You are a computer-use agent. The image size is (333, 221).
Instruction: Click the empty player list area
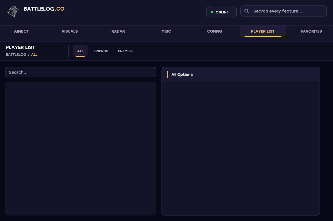[81, 148]
